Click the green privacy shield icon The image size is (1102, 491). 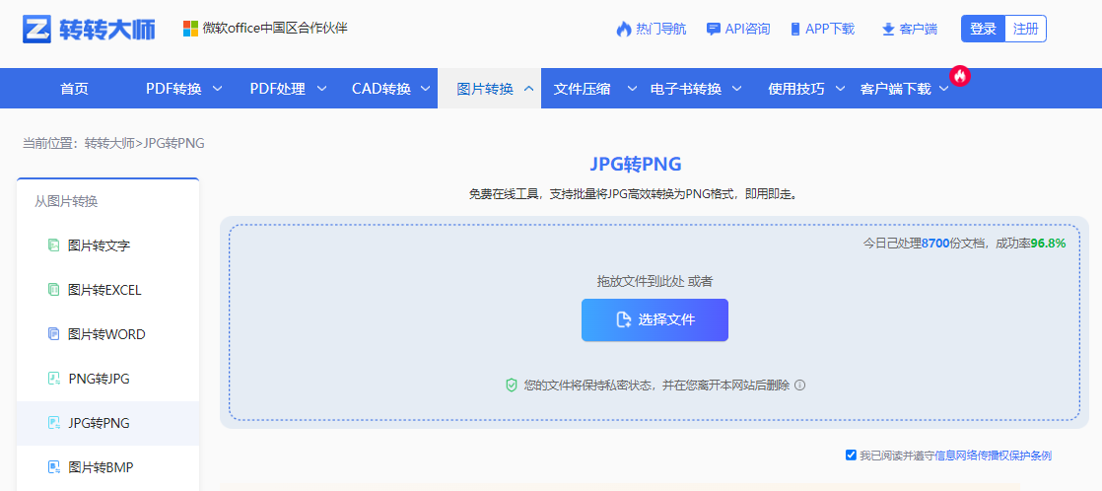[x=512, y=385]
